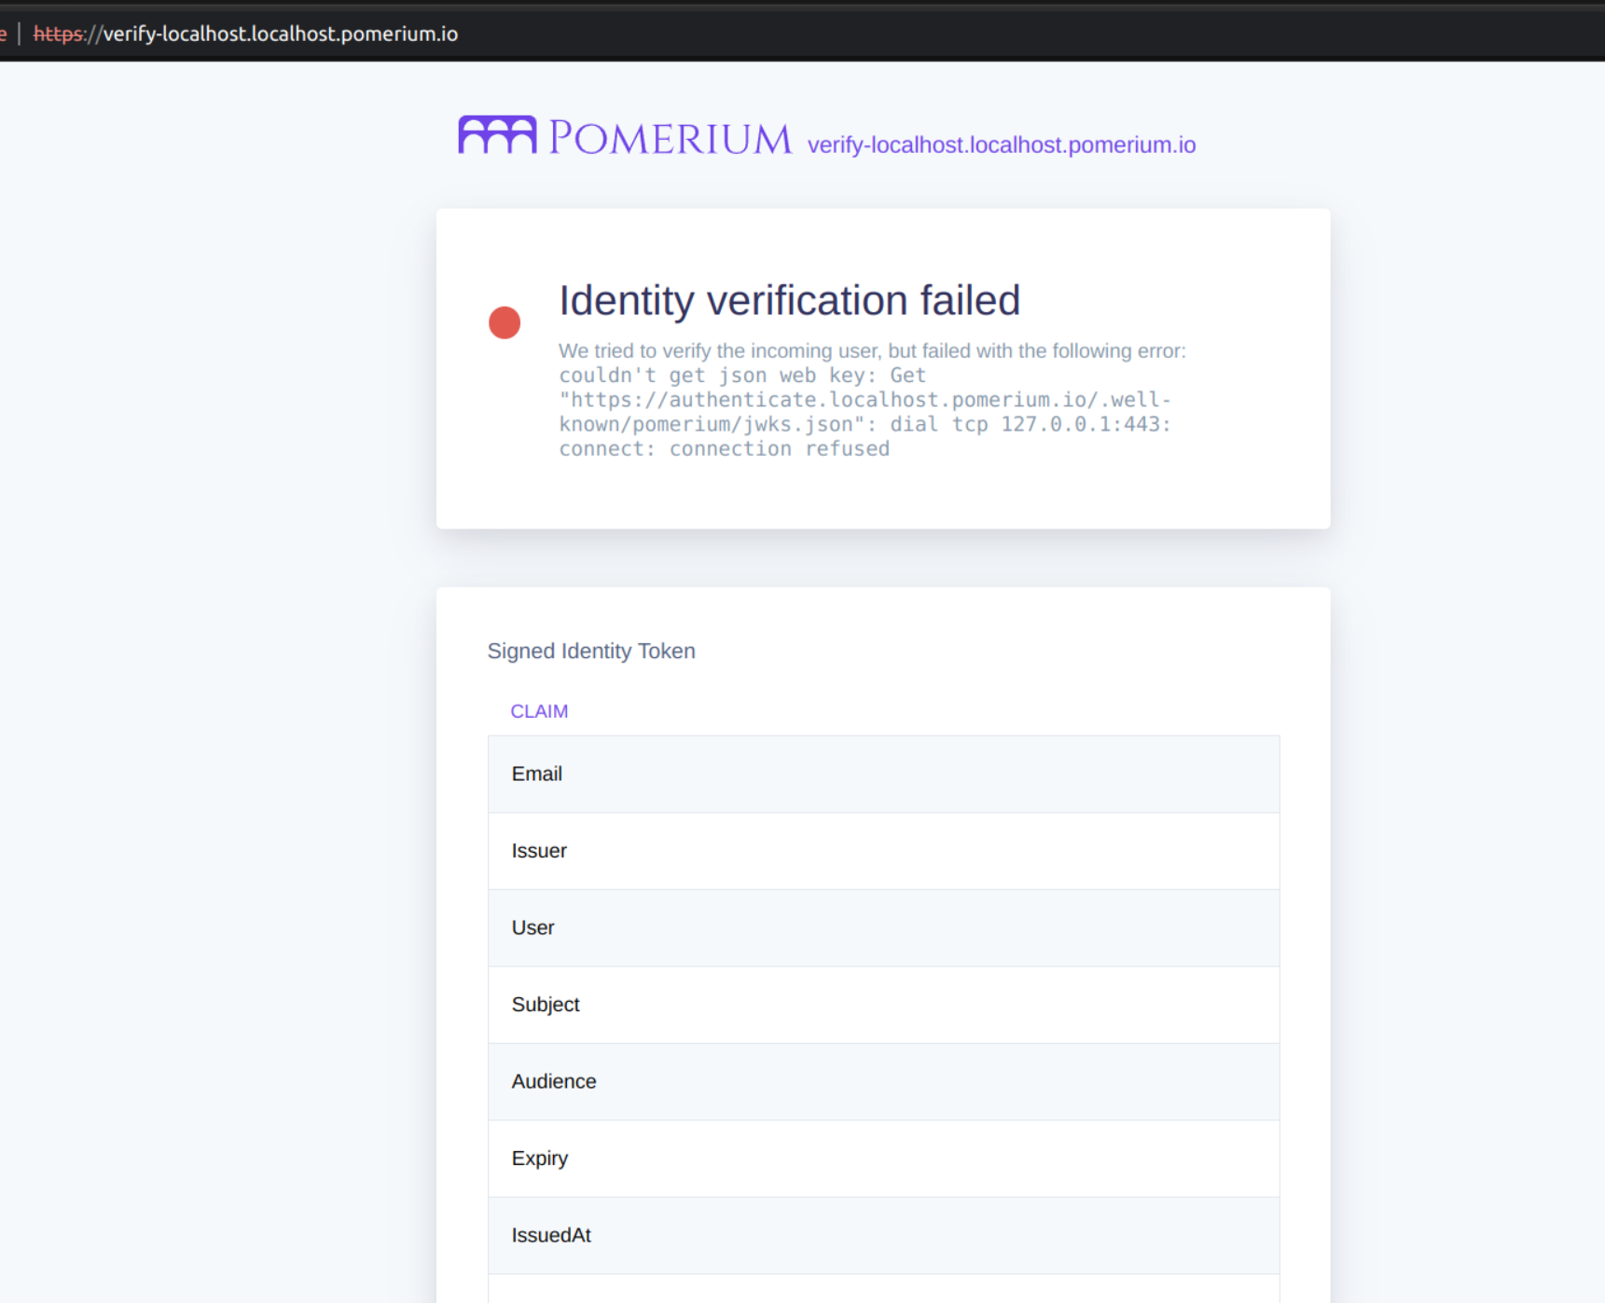Click the Issuer claim row
1605x1303 pixels.
(x=882, y=850)
